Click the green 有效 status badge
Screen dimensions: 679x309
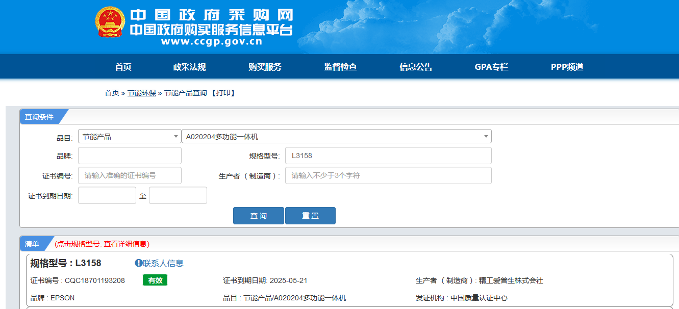(x=155, y=280)
